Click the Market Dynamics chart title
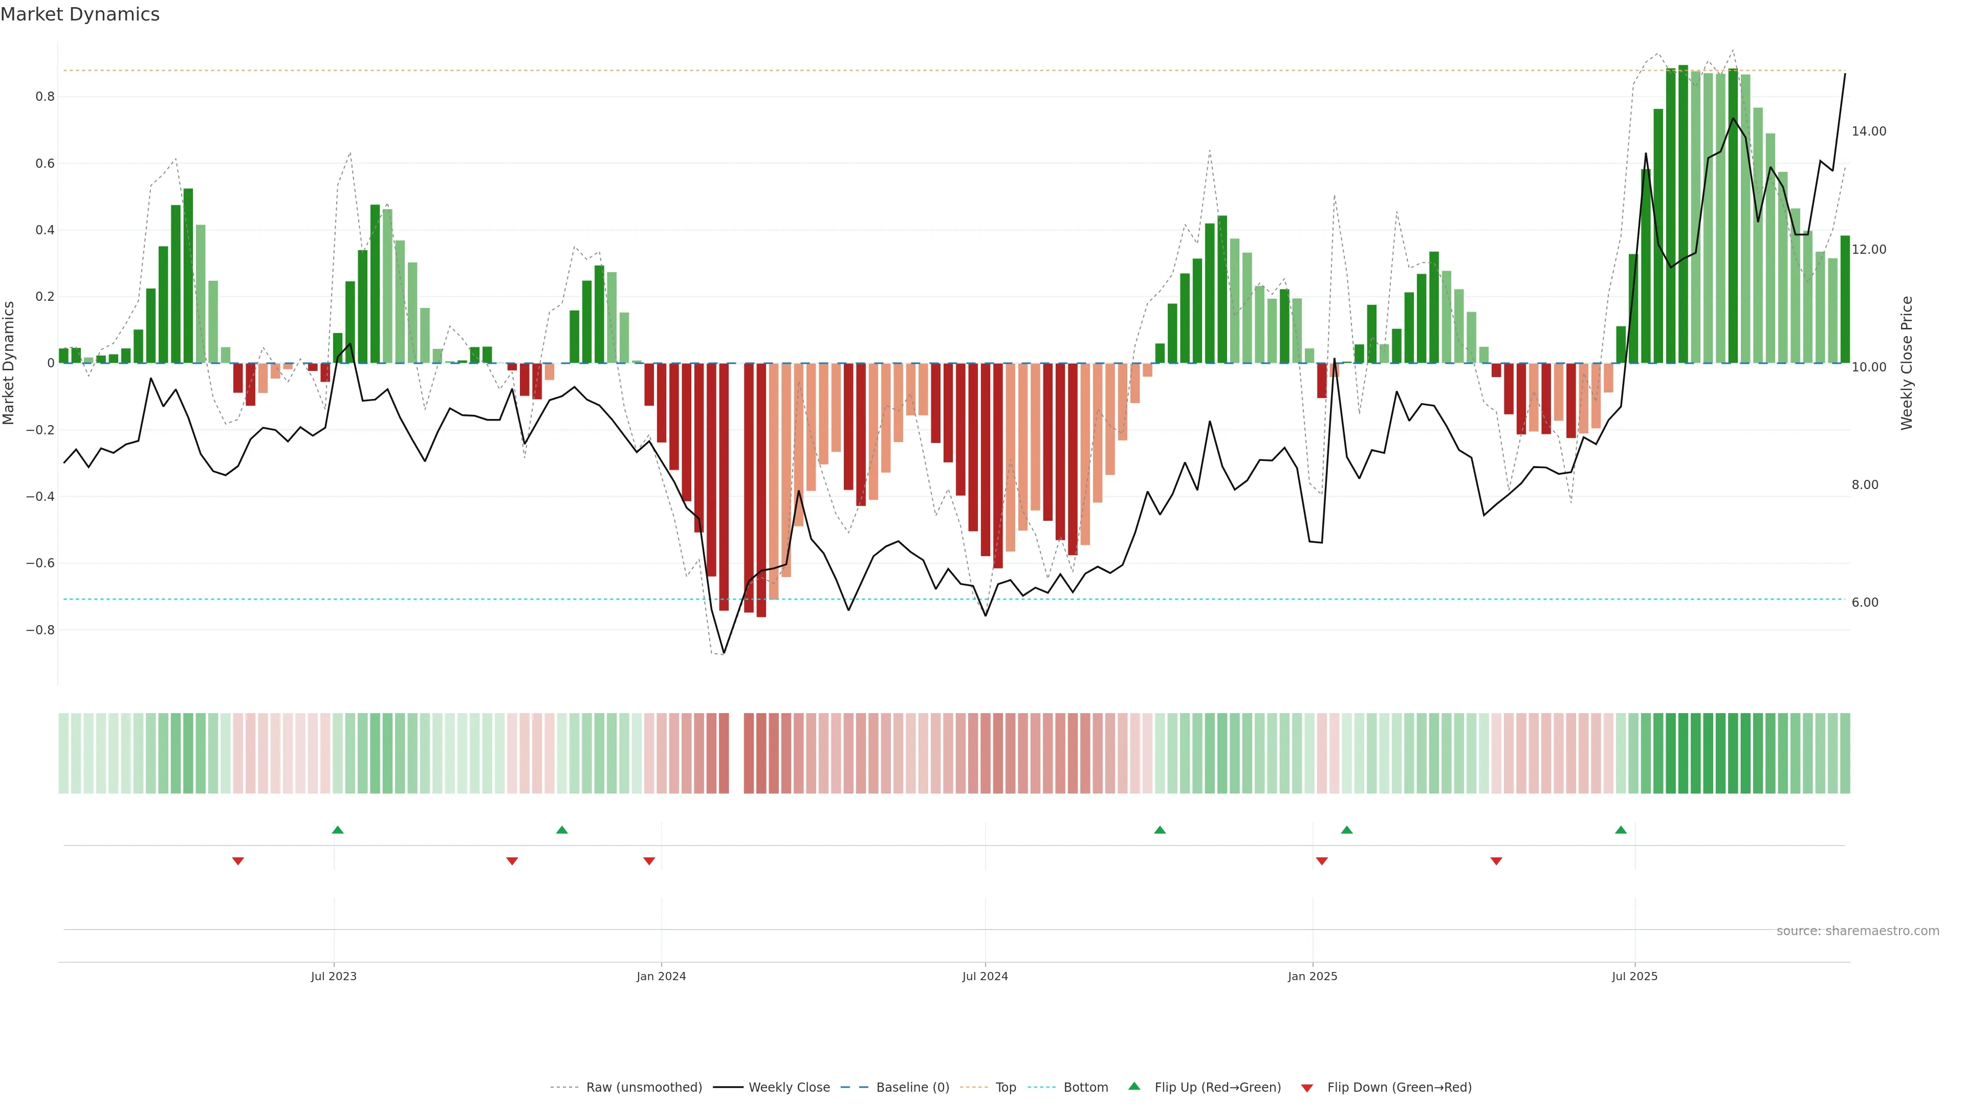 [x=80, y=14]
